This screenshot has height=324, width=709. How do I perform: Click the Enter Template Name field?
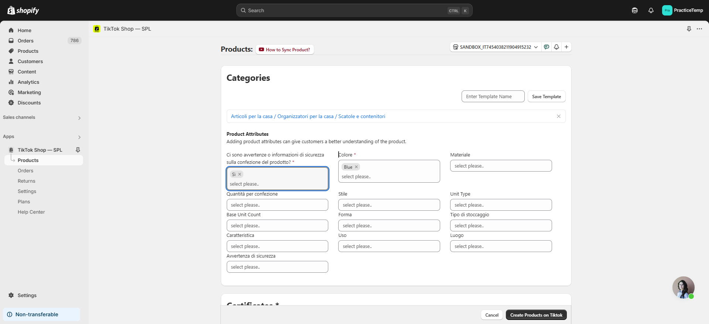pyautogui.click(x=493, y=96)
